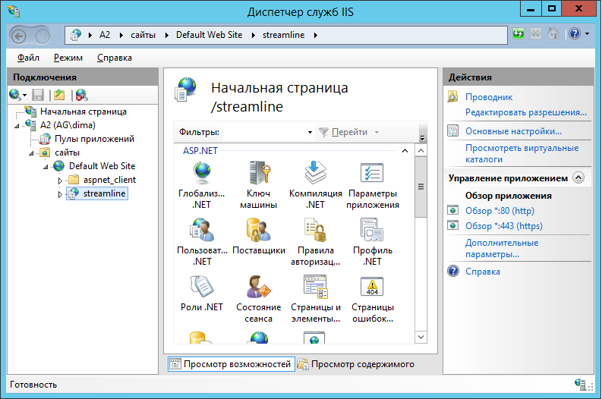Click the Up folder icon in Connections
The image size is (602, 399).
[x=59, y=94]
